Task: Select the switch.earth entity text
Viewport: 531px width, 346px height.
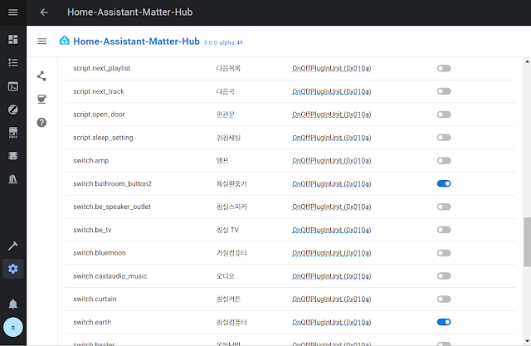Action: coord(92,322)
